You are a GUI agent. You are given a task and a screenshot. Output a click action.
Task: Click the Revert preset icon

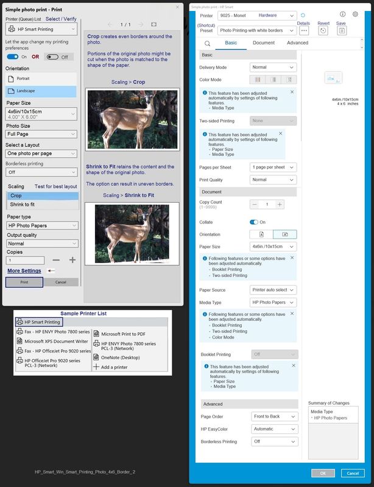pyautogui.click(x=323, y=30)
